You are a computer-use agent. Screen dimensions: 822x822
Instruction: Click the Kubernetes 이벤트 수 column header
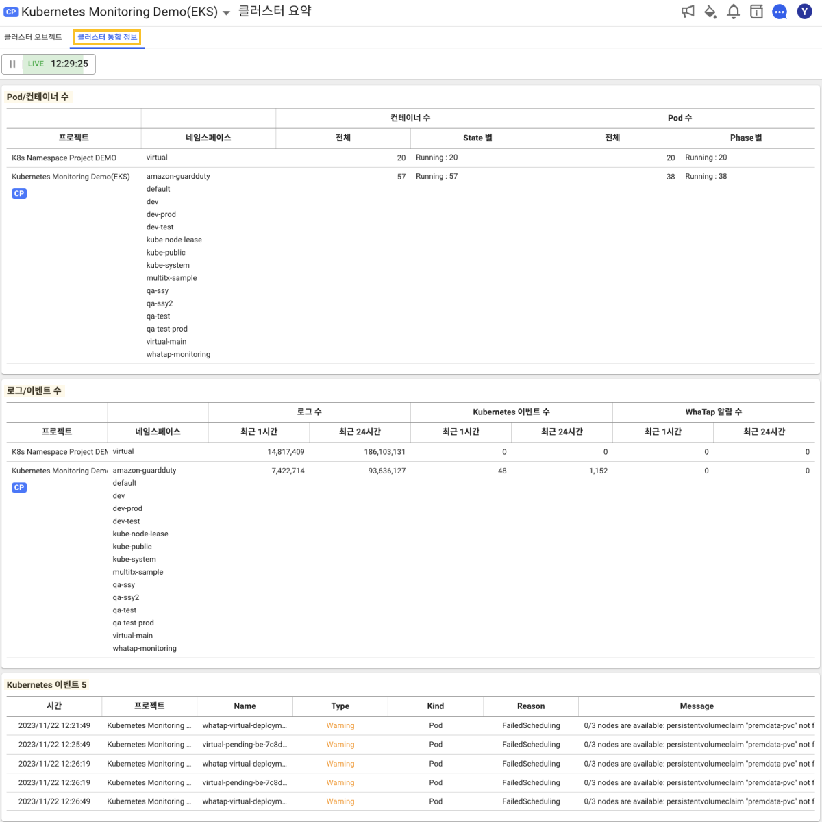pos(511,412)
